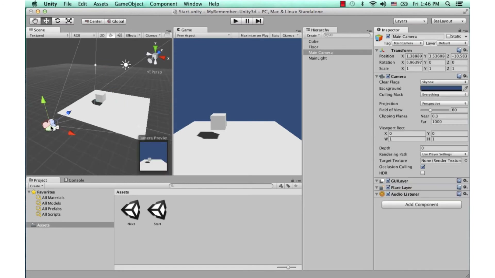Open the Clear Flags Skybox dropdown

[444, 82]
